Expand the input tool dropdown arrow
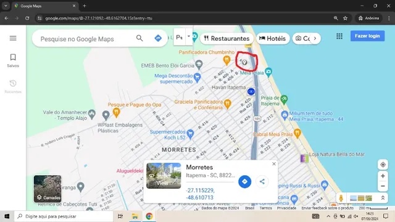This screenshot has width=395, height=222. click(x=189, y=36)
